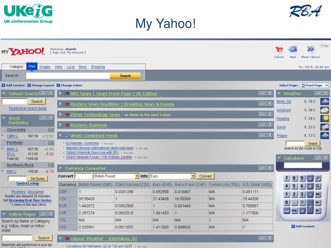This screenshot has width=331, height=248.
Task: Collapse the Weather module
Action: [x=279, y=93]
